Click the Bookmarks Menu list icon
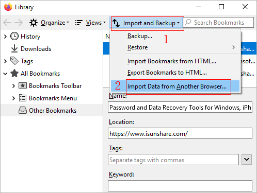 (x=23, y=98)
